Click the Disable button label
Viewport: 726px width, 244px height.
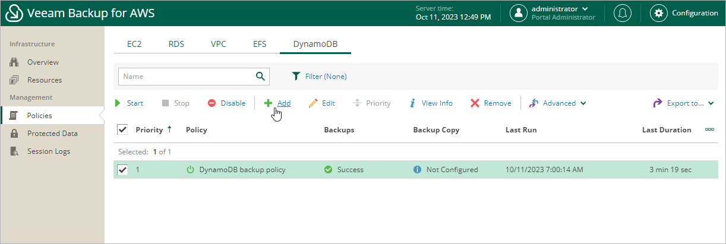coord(233,103)
